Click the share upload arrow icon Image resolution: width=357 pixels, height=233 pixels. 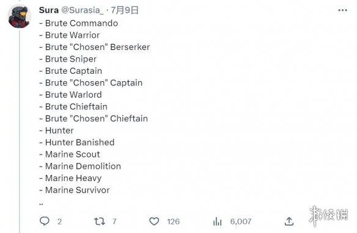point(289,221)
